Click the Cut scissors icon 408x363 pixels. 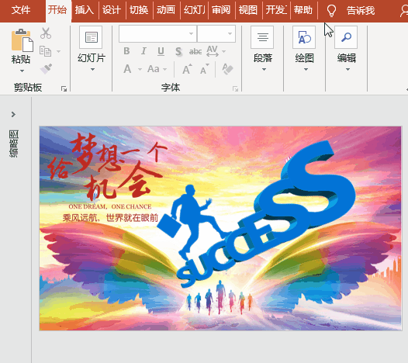coord(46,33)
